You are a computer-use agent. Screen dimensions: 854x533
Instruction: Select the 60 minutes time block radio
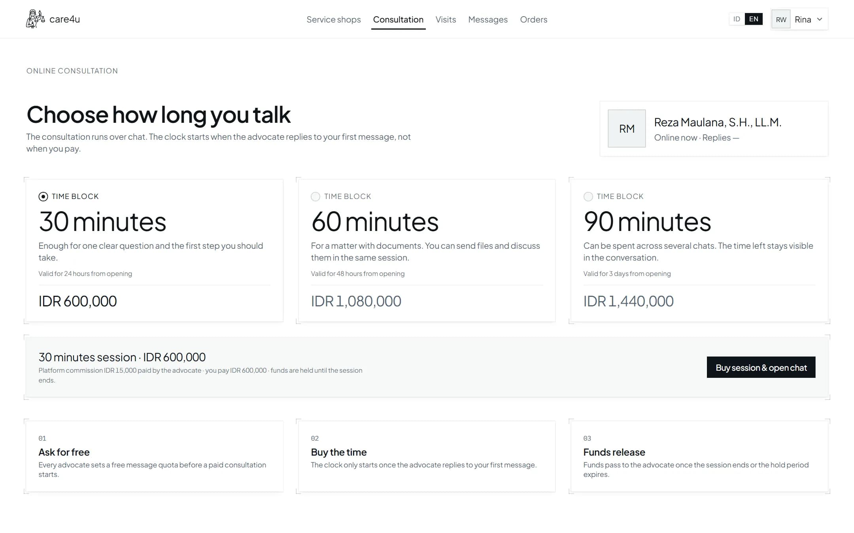pyautogui.click(x=316, y=197)
